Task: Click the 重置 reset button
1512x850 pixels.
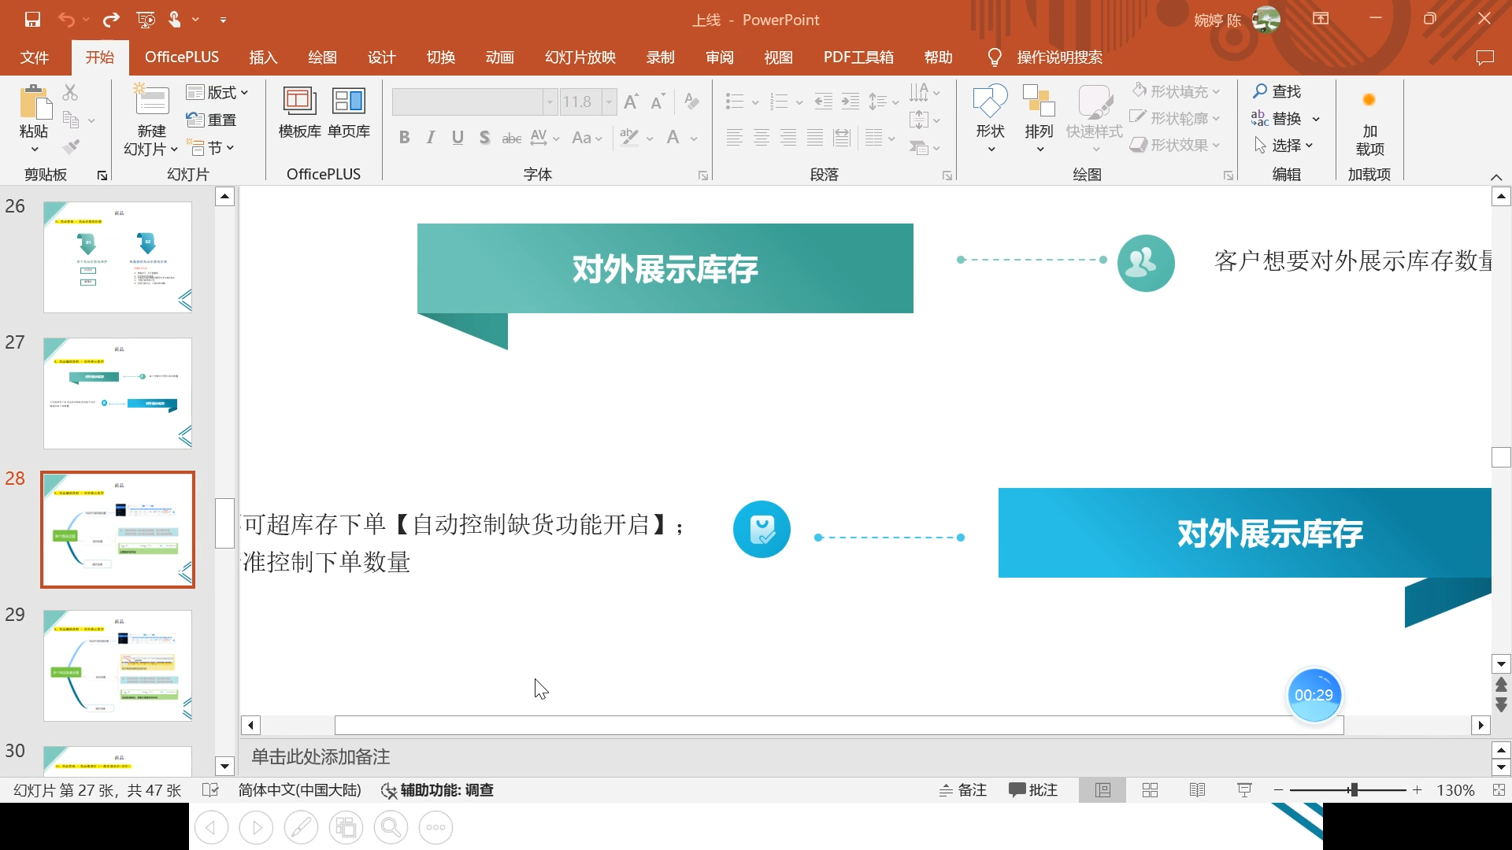Action: [x=212, y=120]
